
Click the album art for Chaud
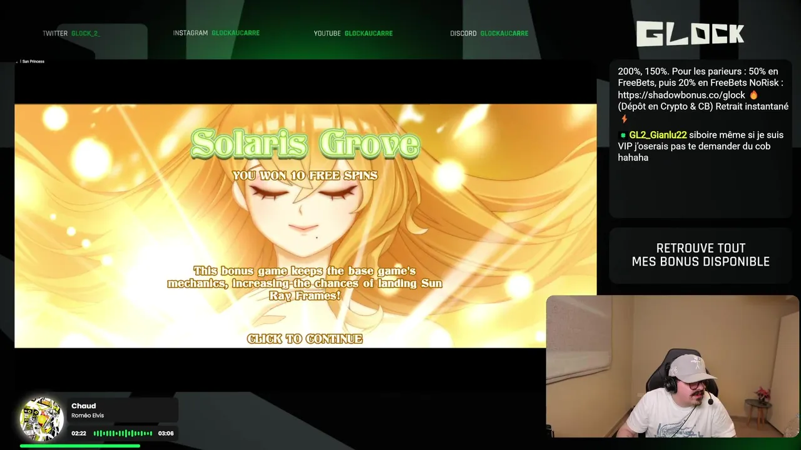pos(41,419)
